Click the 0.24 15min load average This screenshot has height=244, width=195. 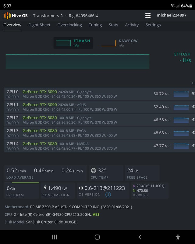tap(72, 170)
